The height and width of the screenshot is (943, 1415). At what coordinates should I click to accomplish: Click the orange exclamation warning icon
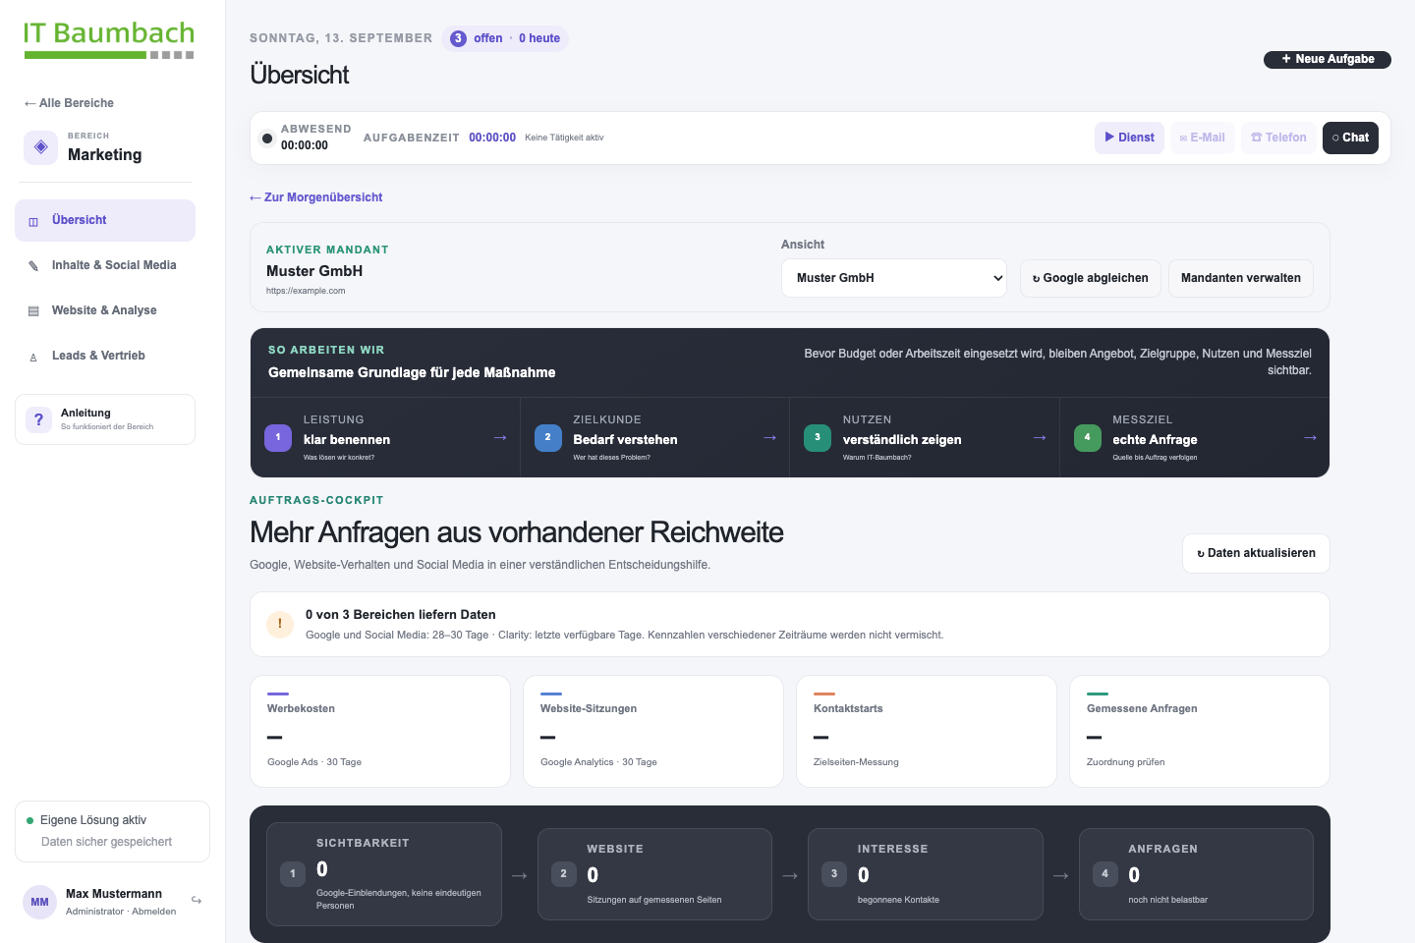280,624
